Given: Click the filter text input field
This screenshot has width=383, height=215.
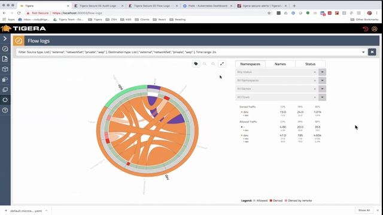Looking at the screenshot, I should (188, 52).
